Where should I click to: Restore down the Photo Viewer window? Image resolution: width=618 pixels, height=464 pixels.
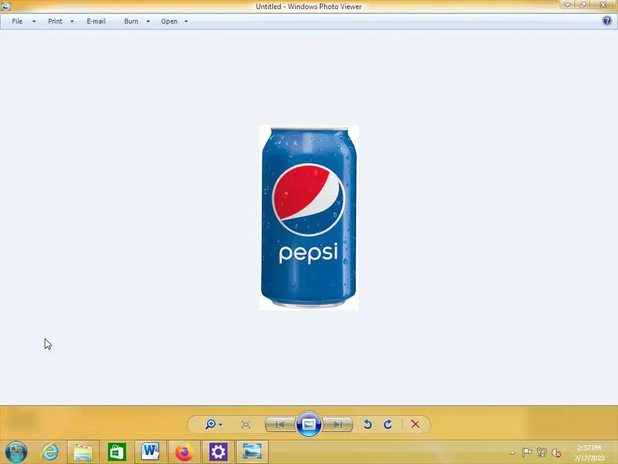tap(583, 5)
